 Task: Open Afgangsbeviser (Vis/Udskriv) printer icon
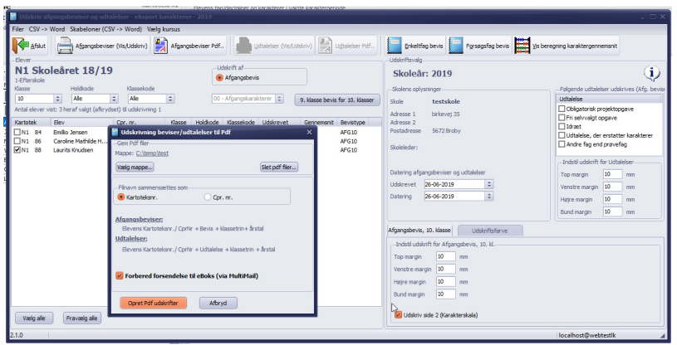coord(65,46)
